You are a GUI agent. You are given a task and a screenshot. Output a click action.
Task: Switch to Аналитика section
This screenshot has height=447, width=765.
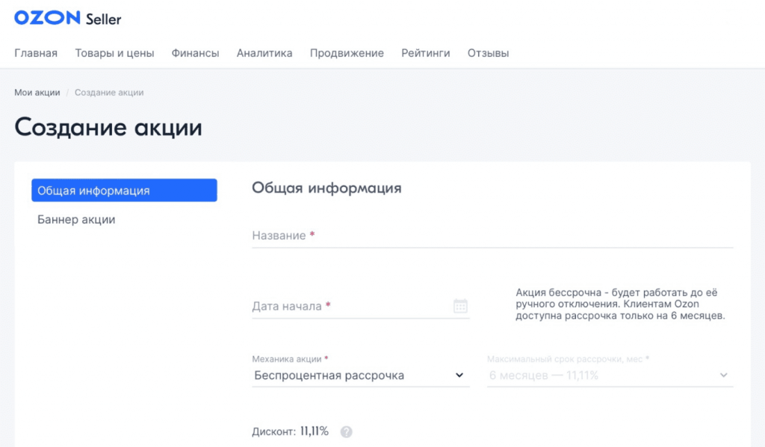tap(264, 53)
